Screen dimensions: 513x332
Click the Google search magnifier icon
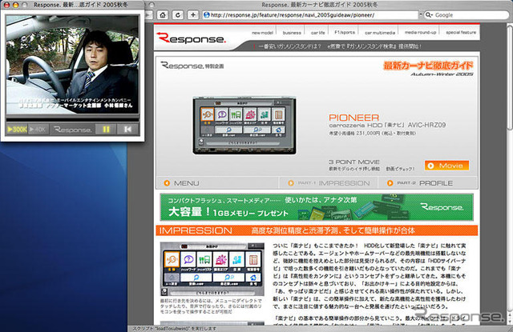429,15
